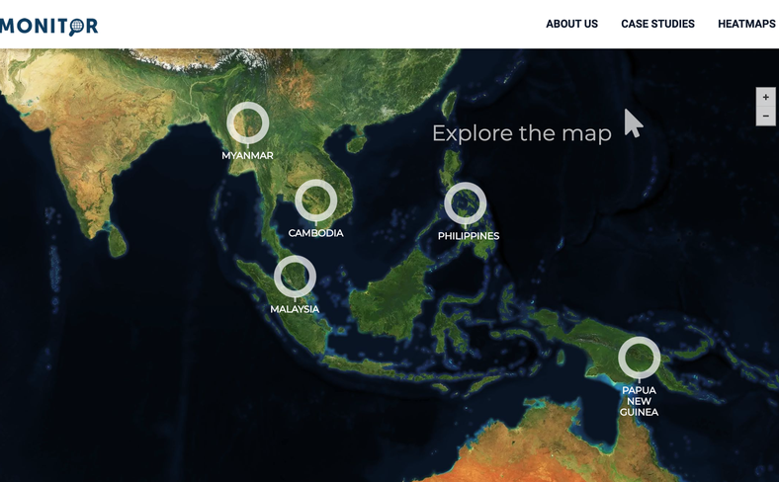Screen dimensions: 779x482
Task: Click the "Explore the map" heading
Action: (521, 133)
